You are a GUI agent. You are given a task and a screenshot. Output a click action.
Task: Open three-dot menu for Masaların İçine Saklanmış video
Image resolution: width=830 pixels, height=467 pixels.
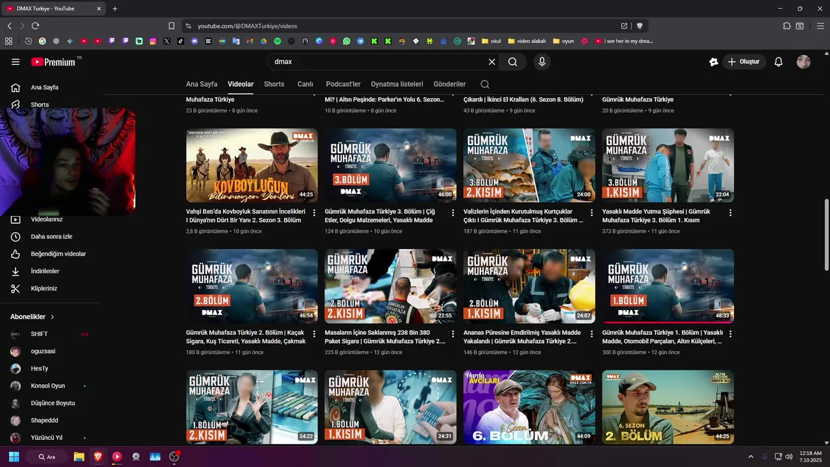(x=453, y=334)
